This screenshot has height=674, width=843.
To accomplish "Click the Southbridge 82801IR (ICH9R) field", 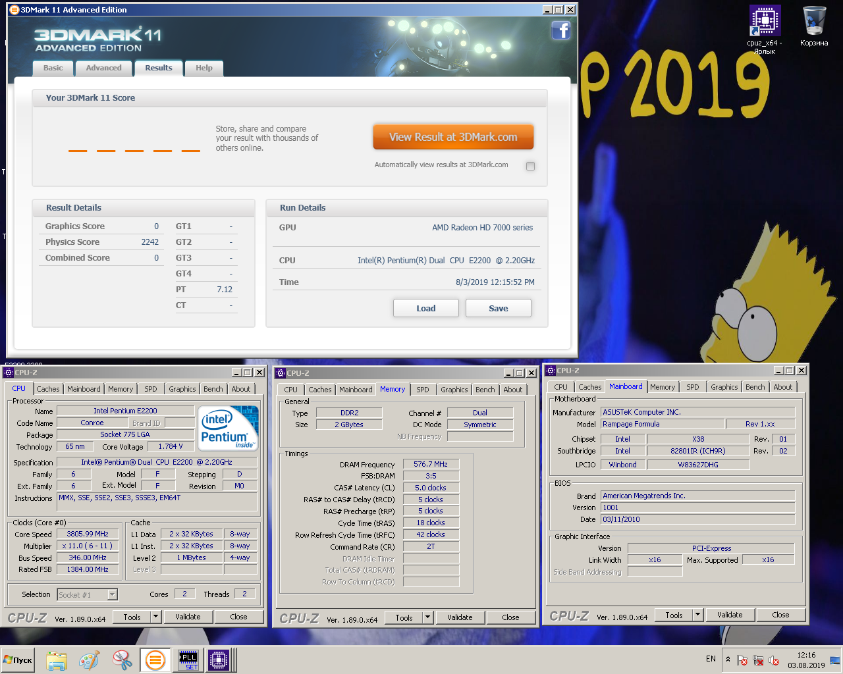I will (x=698, y=451).
